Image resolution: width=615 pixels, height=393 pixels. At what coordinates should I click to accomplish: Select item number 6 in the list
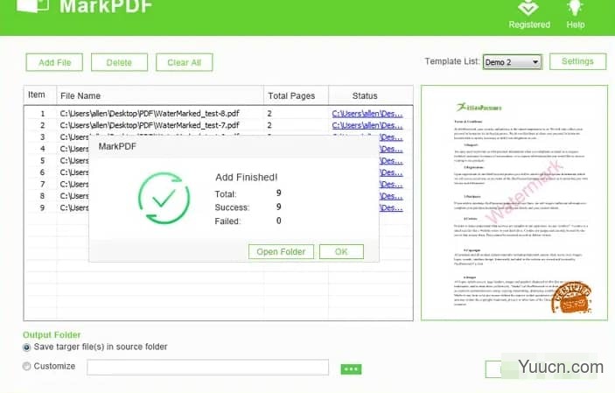(x=42, y=172)
